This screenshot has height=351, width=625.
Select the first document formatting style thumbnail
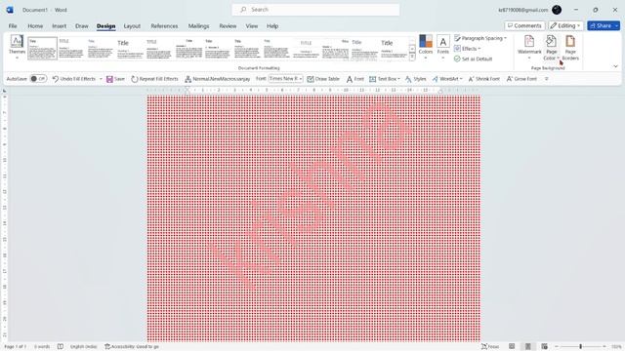pos(42,49)
